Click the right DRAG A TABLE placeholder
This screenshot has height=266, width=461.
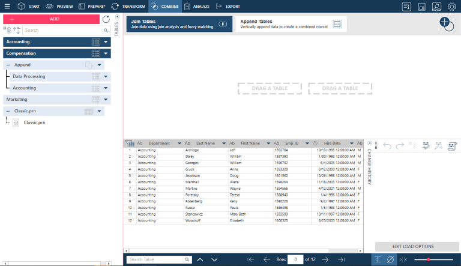coord(340,88)
